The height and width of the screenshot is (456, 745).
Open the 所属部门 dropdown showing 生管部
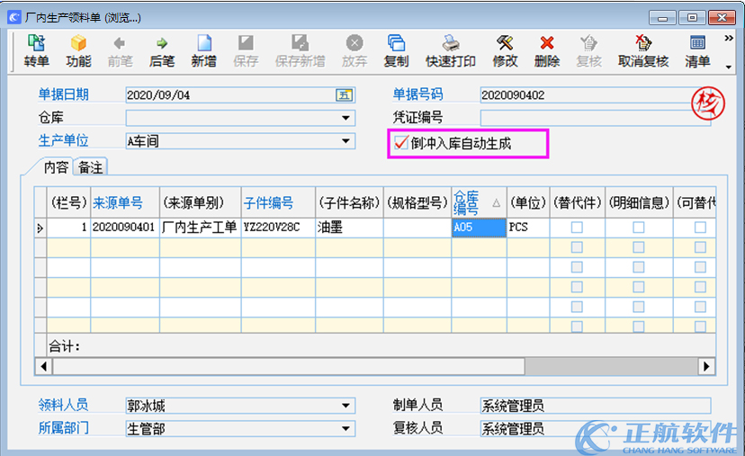(x=346, y=428)
